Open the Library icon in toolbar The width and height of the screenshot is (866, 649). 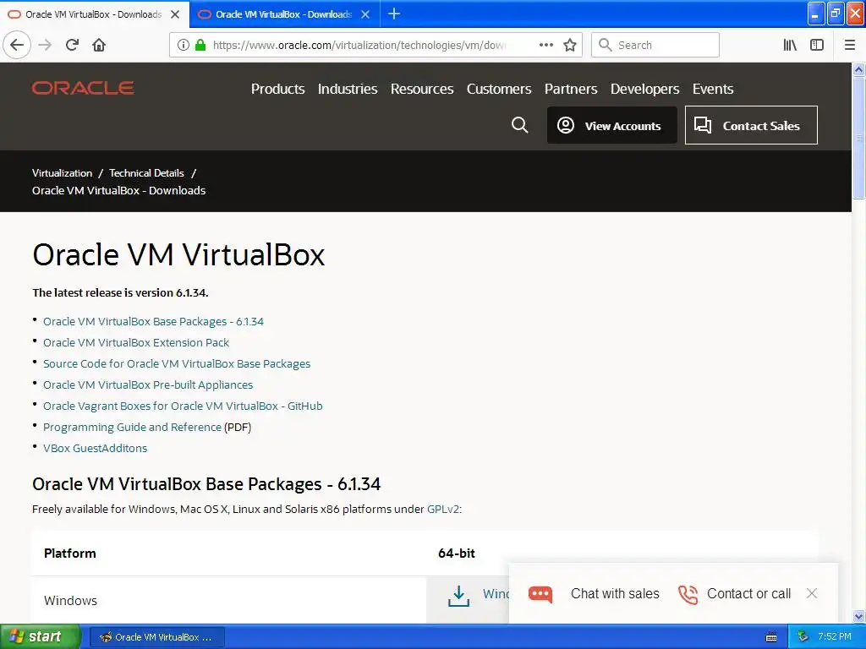(790, 45)
